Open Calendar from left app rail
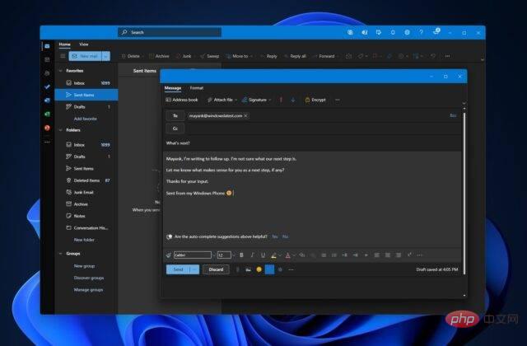This screenshot has height=346, width=527. click(46, 59)
